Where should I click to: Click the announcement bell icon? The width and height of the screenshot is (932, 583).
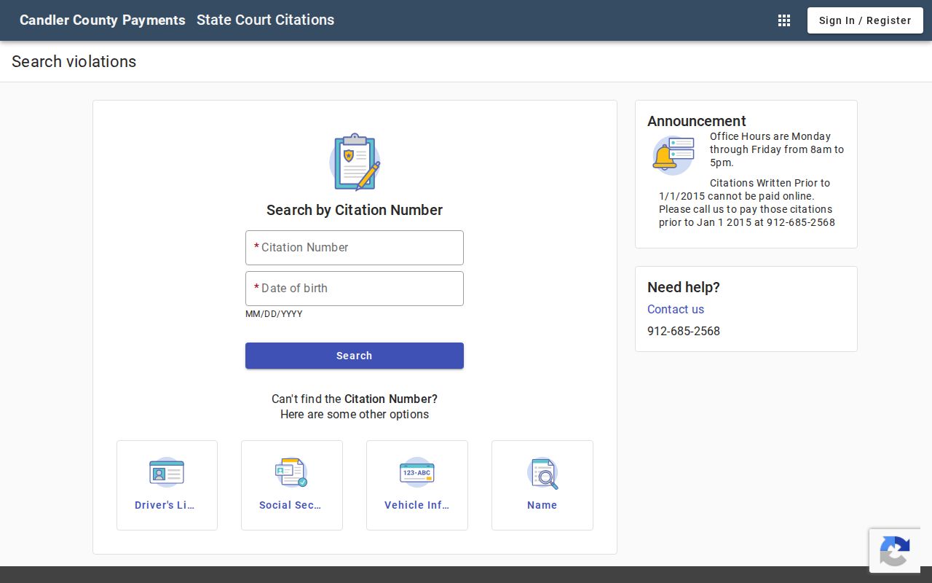674,155
